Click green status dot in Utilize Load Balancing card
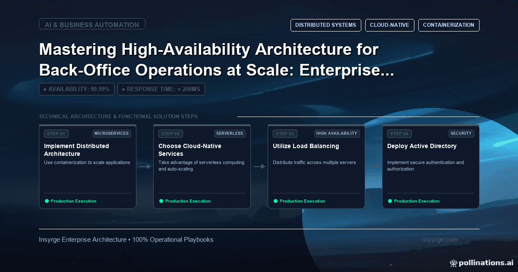Image resolution: width=518 pixels, height=272 pixels. click(275, 201)
